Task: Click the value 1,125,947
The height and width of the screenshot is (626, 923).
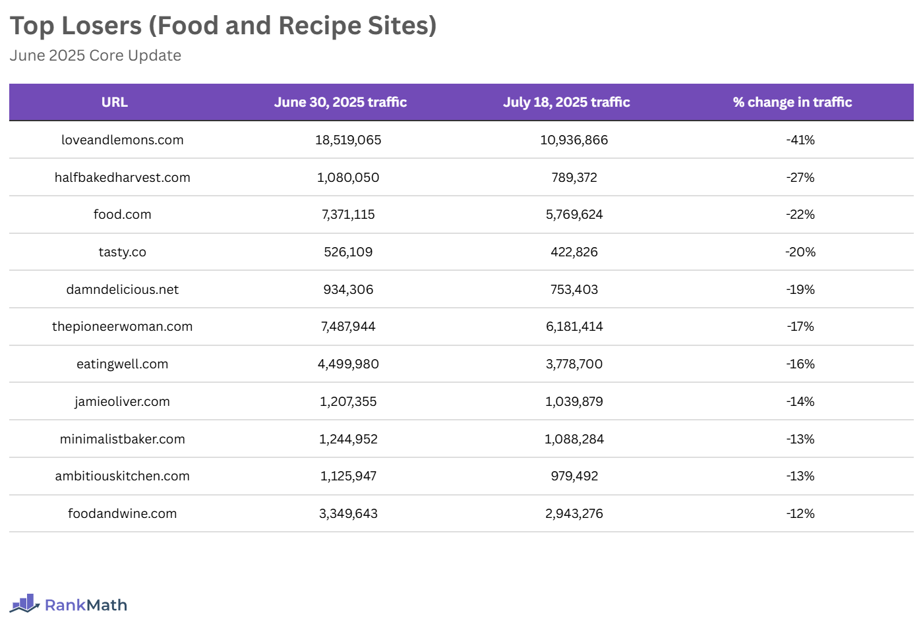Action: click(348, 476)
